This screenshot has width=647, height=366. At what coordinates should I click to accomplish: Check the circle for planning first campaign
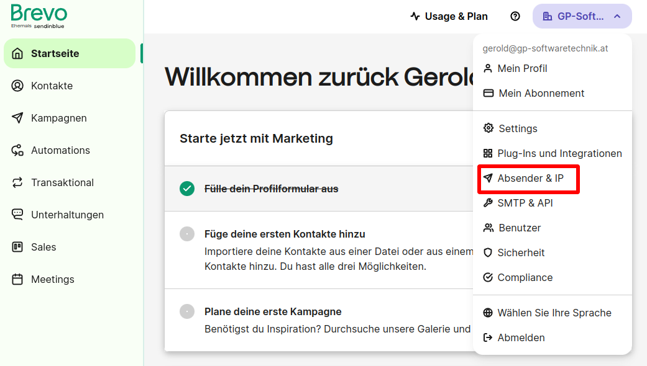coord(187,311)
